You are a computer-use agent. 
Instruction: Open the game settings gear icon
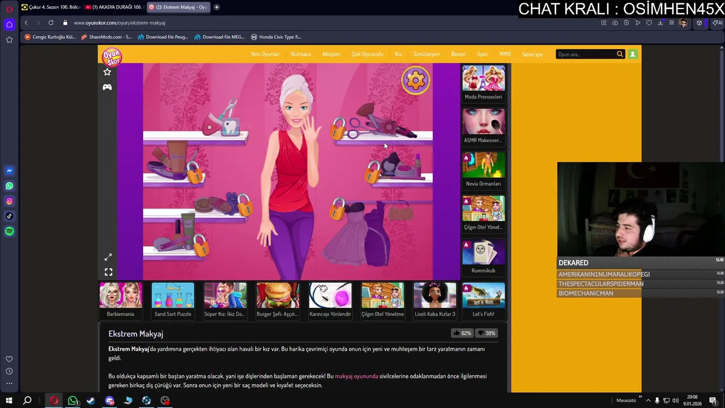tap(415, 80)
